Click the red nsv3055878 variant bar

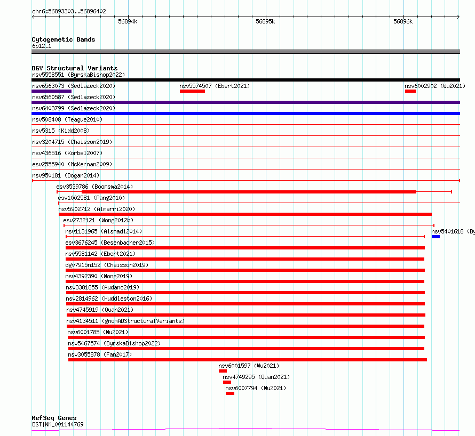(x=248, y=360)
